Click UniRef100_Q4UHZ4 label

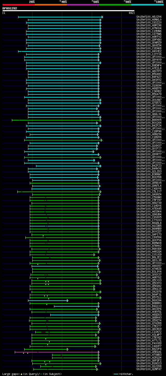coord(149,194)
